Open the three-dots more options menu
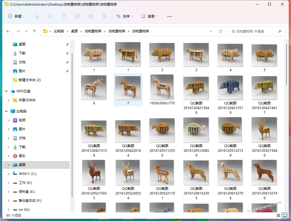 [170, 16]
